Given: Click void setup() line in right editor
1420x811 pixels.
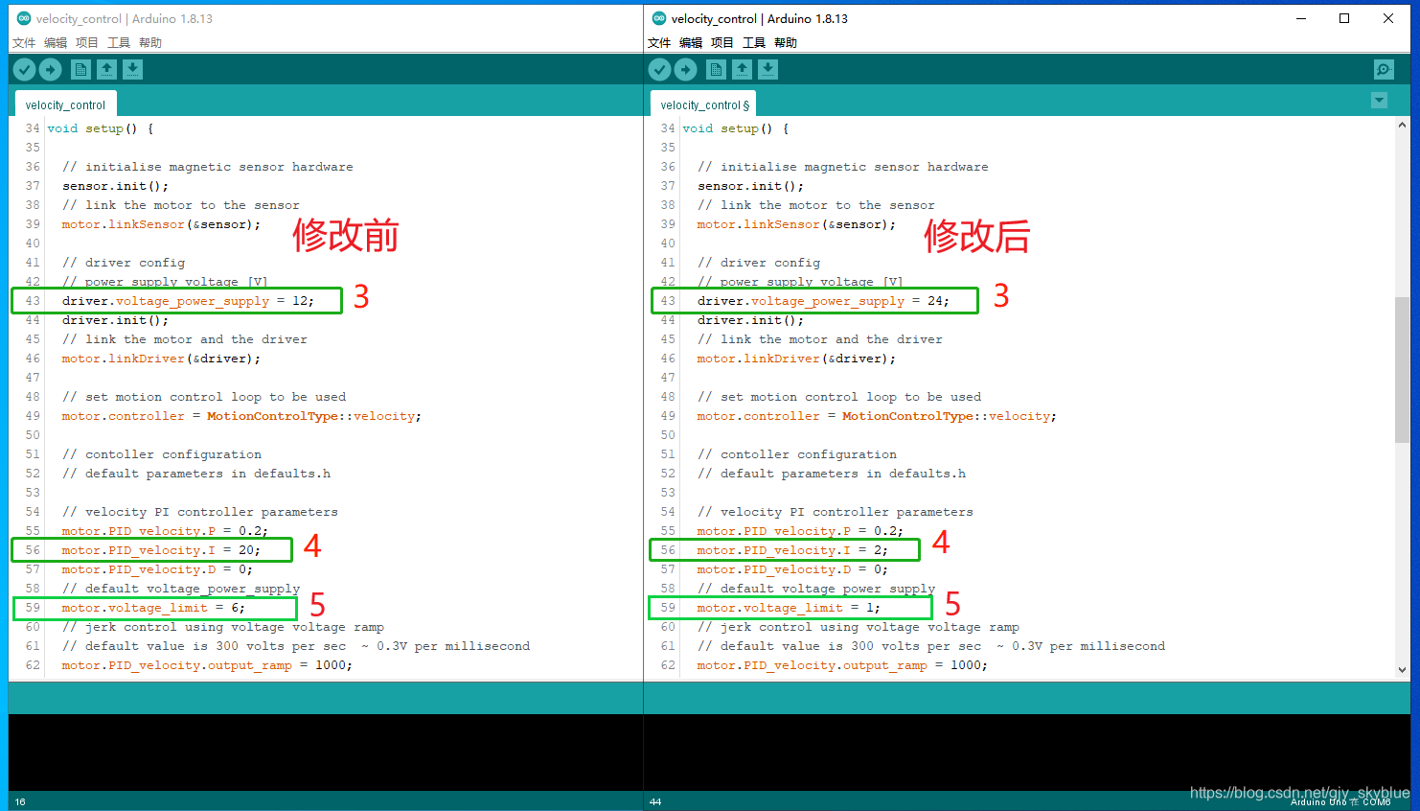Looking at the screenshot, I should point(736,128).
